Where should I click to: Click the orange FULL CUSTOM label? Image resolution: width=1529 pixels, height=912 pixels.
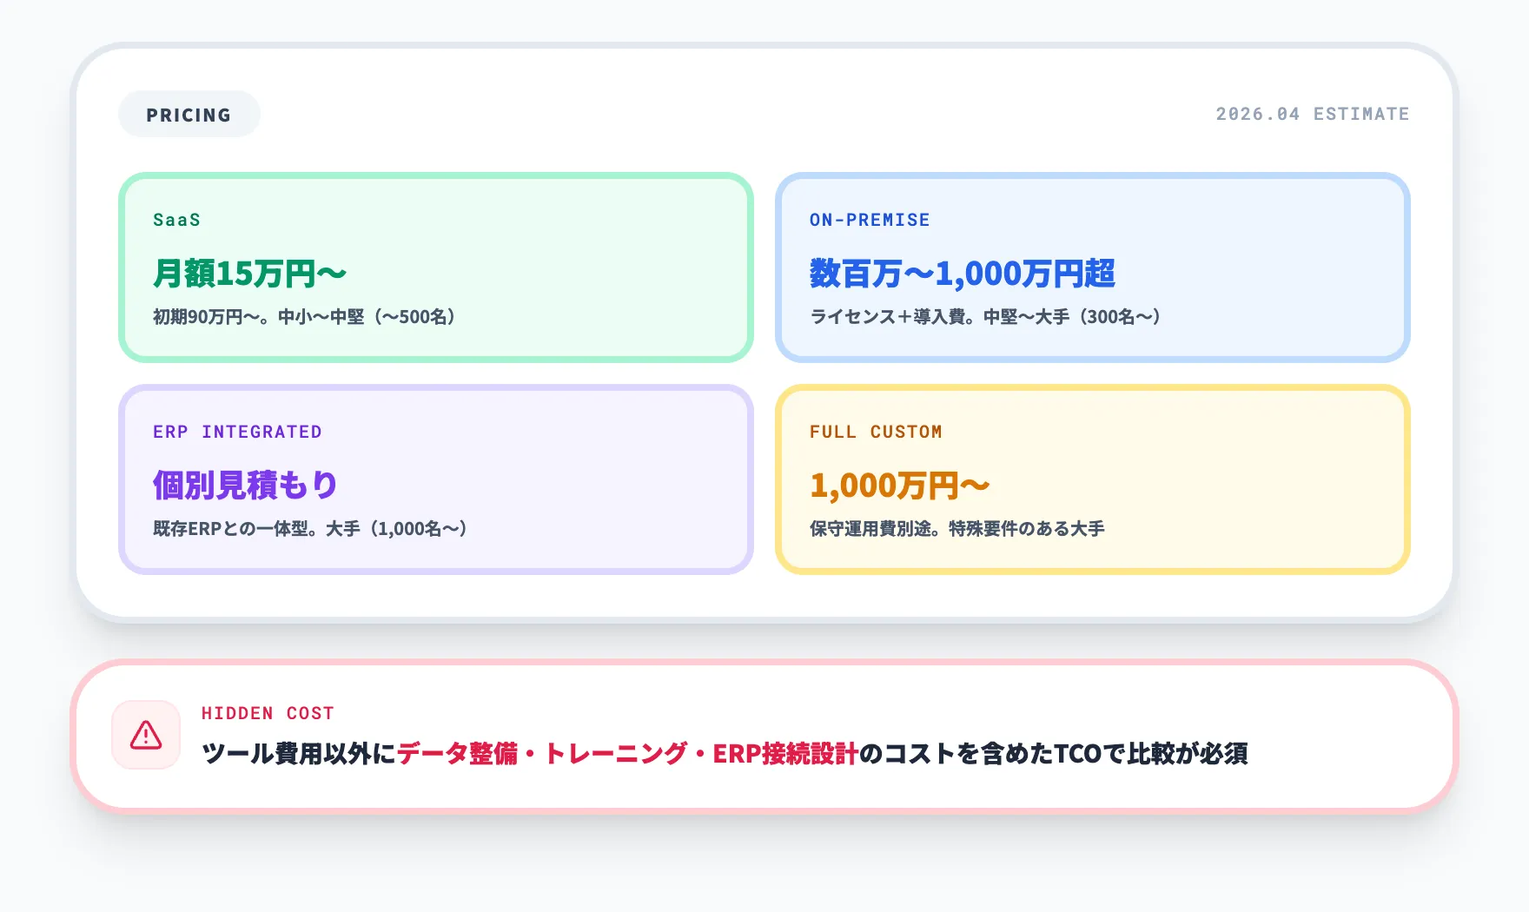click(875, 432)
